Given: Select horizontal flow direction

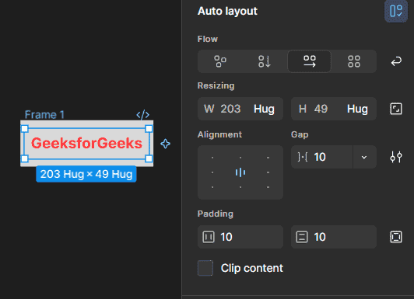Looking at the screenshot, I should 309,61.
